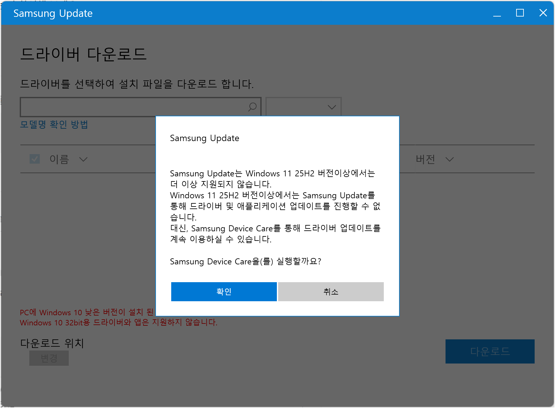Maximize the Samsung Update window
Image resolution: width=555 pixels, height=408 pixels.
[520, 13]
